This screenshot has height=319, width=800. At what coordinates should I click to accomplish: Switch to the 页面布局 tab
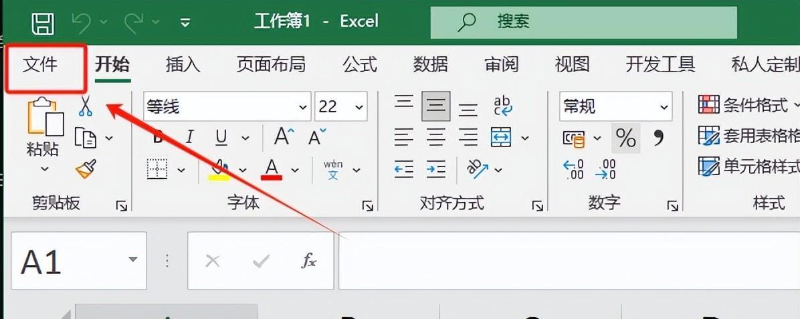pos(271,65)
